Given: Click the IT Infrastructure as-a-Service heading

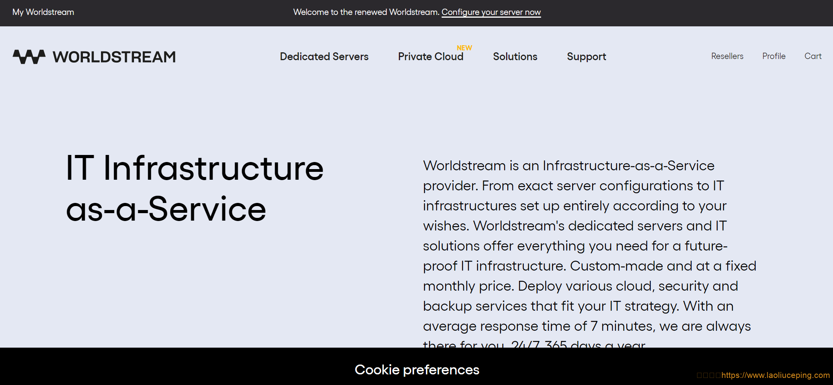Looking at the screenshot, I should pos(195,188).
